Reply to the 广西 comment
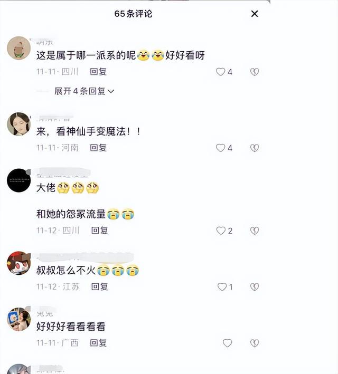 click(98, 343)
